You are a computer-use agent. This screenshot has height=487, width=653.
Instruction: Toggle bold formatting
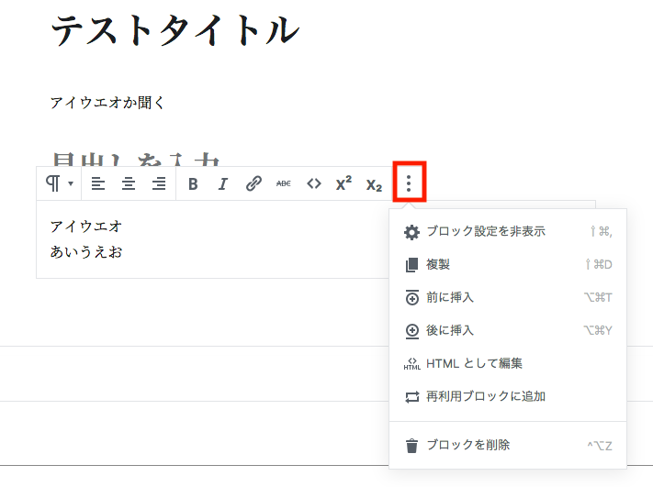[x=193, y=184]
